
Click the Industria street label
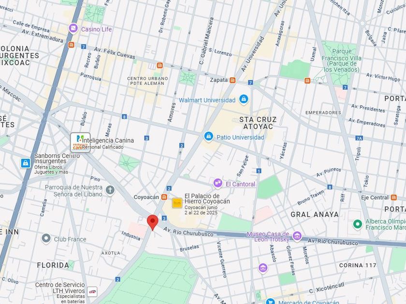point(131,235)
